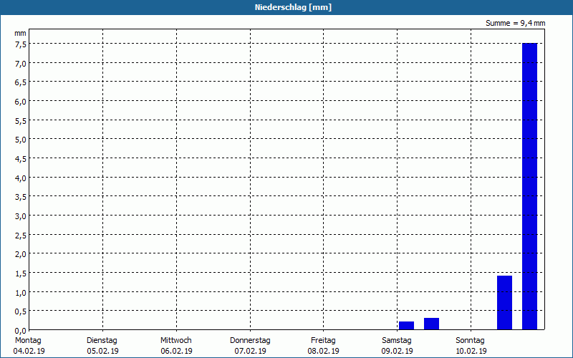The image size is (573, 358).
Task: Click the 1.4 mm bar on Sonntag
Action: click(504, 302)
